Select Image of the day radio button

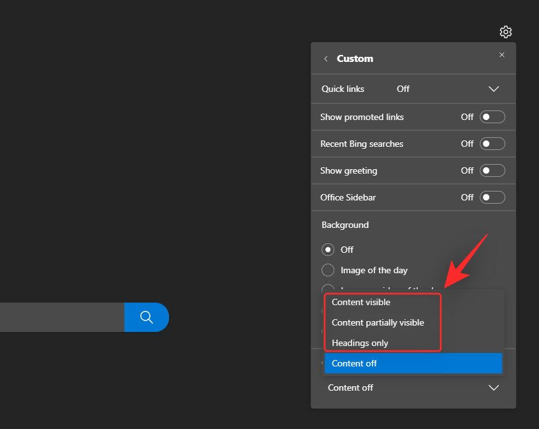328,270
